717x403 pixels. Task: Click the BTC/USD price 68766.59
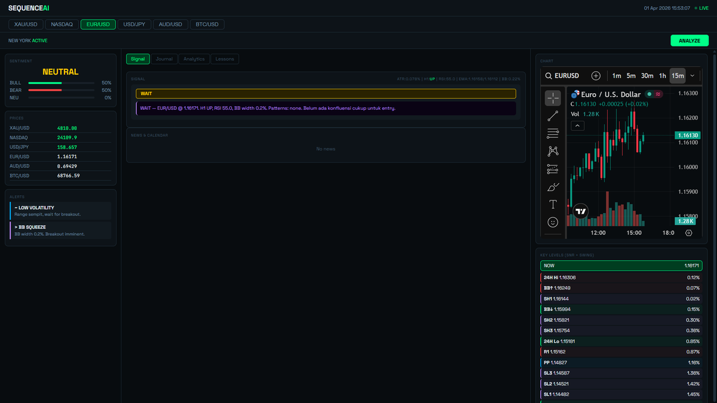click(x=69, y=176)
